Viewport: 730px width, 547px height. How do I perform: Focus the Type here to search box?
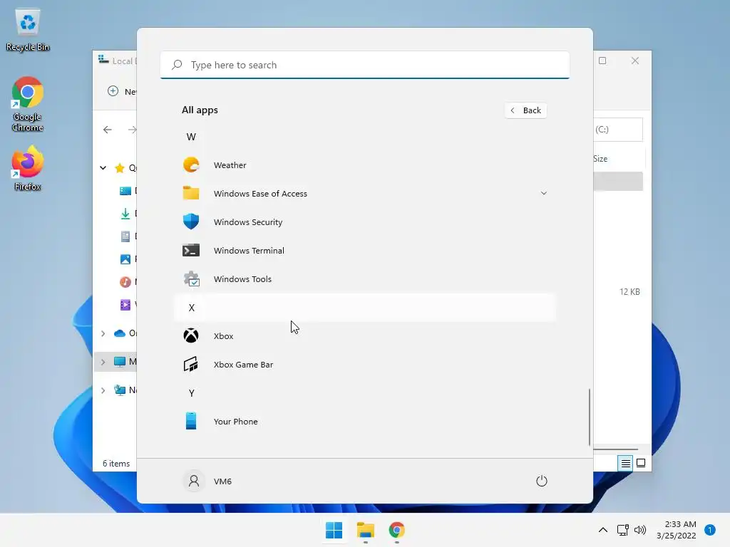(364, 65)
